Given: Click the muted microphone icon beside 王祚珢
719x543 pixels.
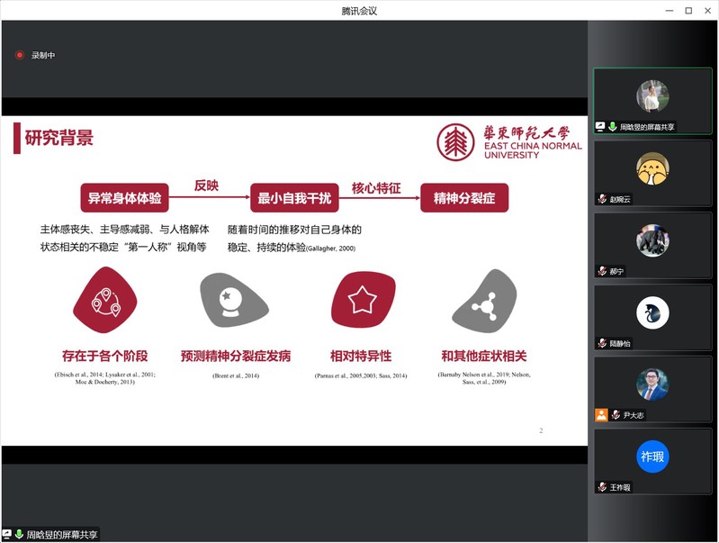Looking at the screenshot, I should click(x=602, y=487).
